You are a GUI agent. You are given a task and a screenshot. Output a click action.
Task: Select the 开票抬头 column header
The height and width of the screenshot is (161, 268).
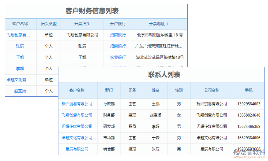(82, 24)
